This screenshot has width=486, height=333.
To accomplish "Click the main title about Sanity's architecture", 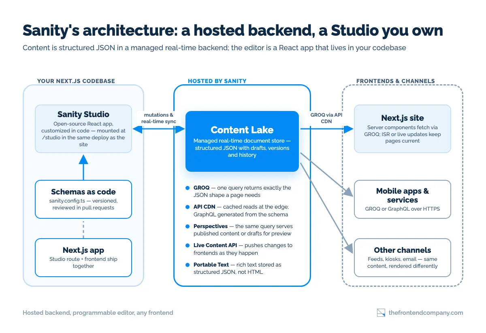I will (x=233, y=31).
